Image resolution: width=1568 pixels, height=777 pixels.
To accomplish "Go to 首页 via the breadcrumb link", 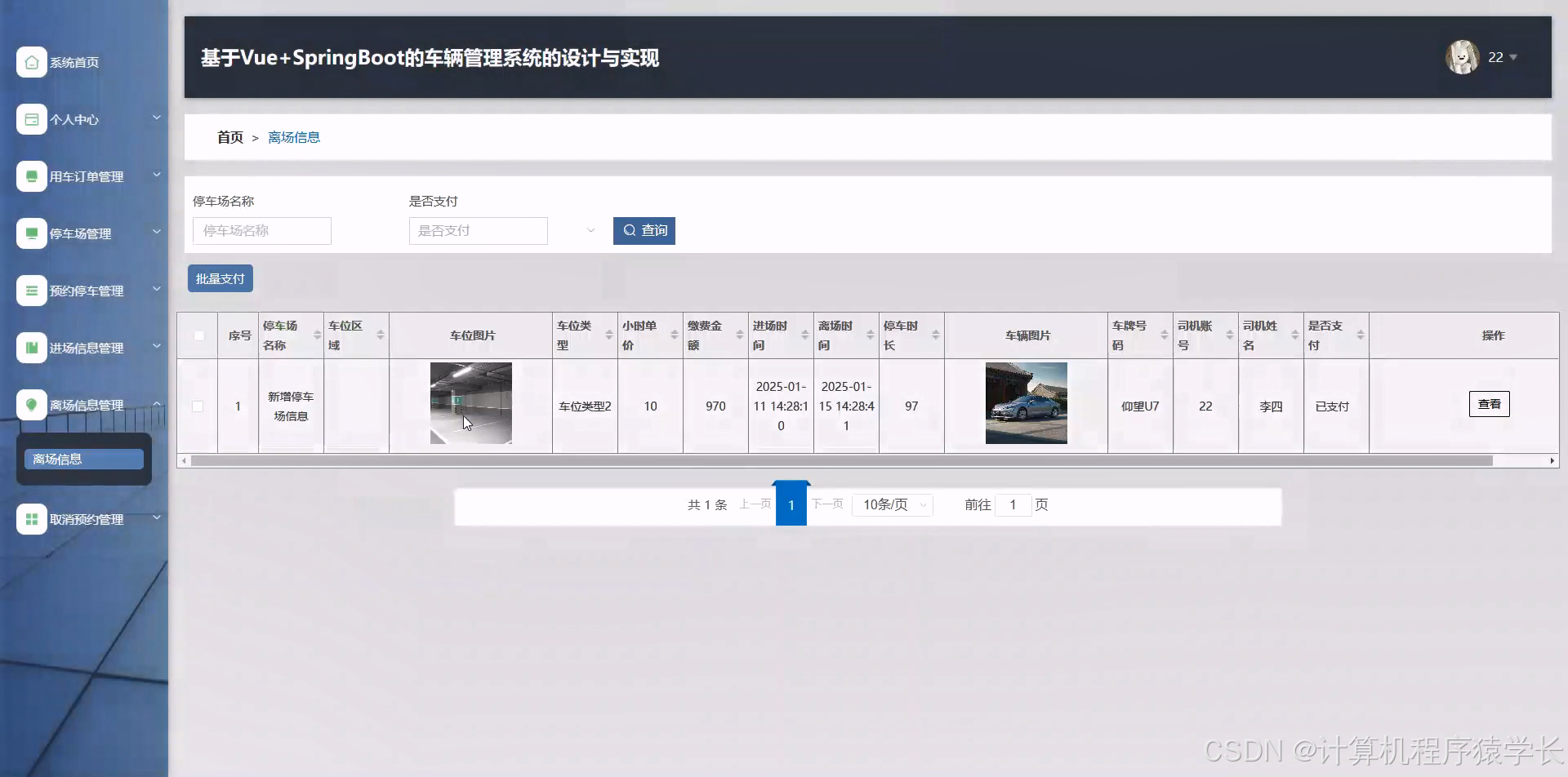I will 229,137.
